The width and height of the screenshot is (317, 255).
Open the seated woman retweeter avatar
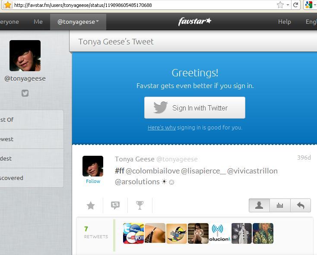point(198,233)
